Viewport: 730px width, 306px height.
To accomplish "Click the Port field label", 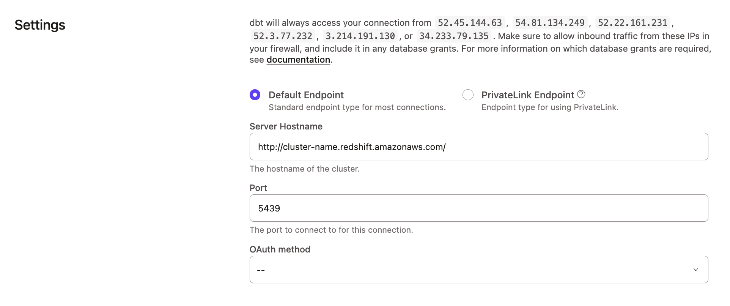I will pyautogui.click(x=258, y=188).
